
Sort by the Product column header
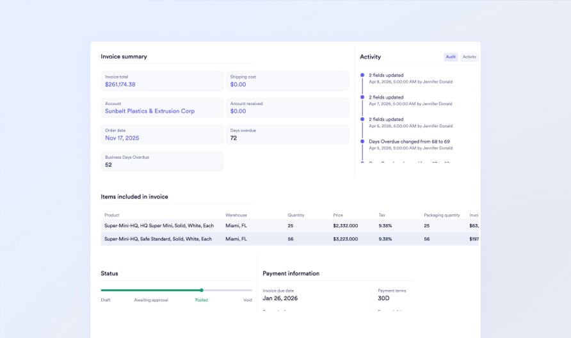pos(112,215)
